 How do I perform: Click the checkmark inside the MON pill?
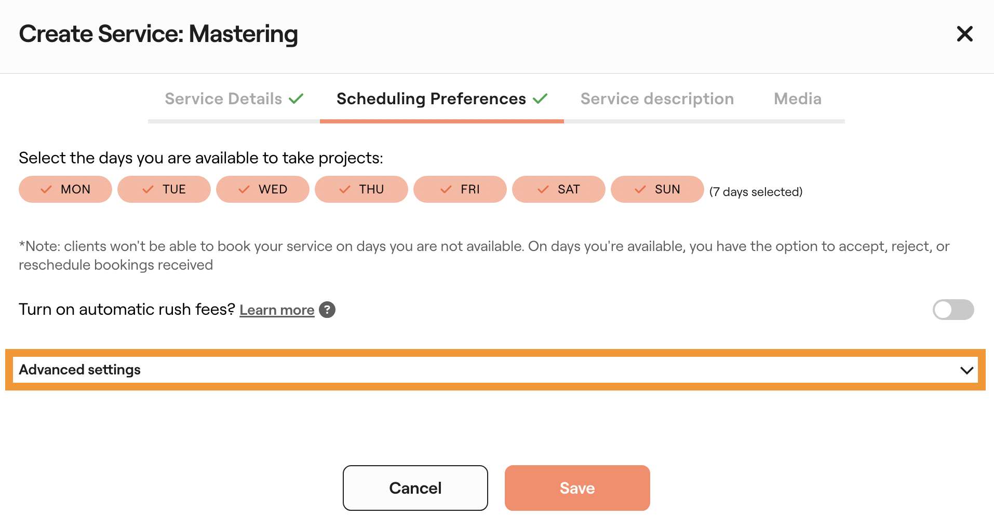[46, 189]
